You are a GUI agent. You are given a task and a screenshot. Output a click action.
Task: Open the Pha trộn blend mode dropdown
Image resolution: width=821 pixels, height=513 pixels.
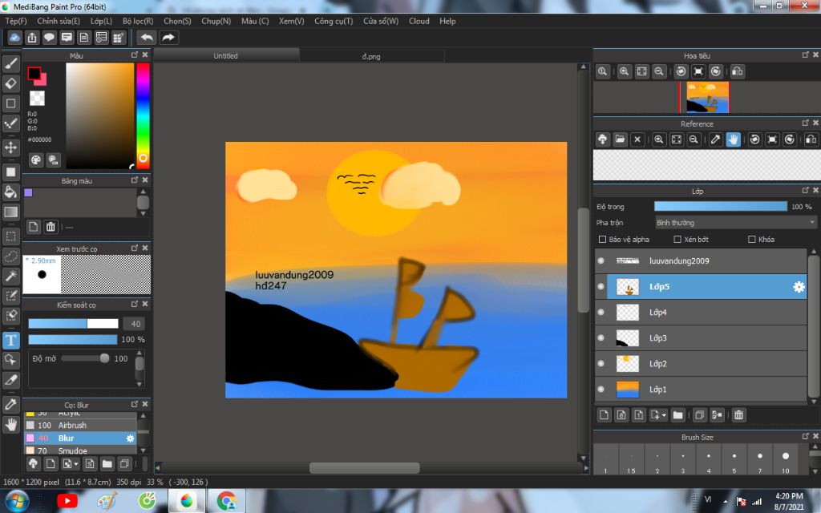tap(736, 223)
